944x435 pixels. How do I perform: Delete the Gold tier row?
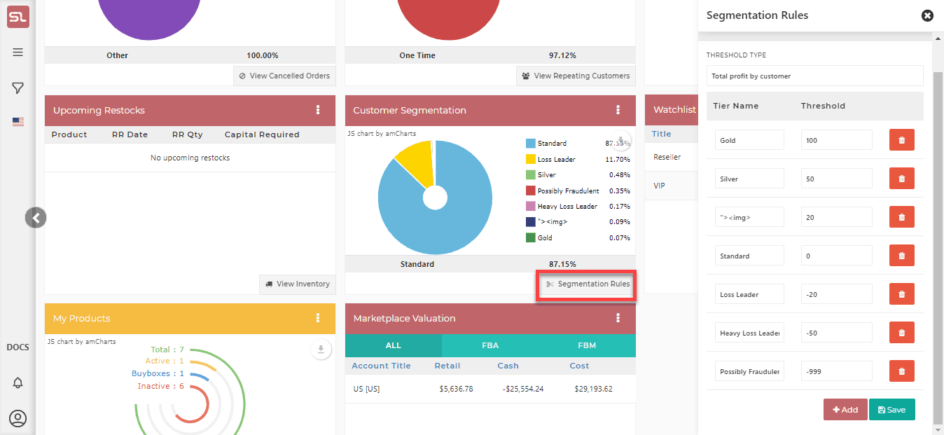pos(902,140)
